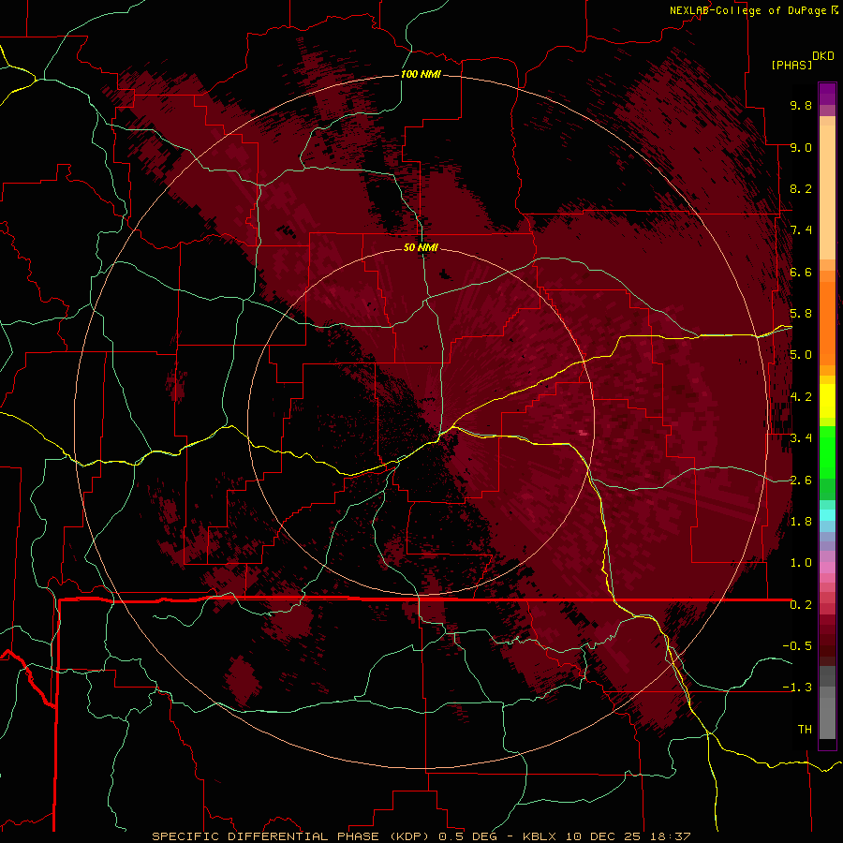Click the [PHAS] legend unit label

pyautogui.click(x=791, y=65)
